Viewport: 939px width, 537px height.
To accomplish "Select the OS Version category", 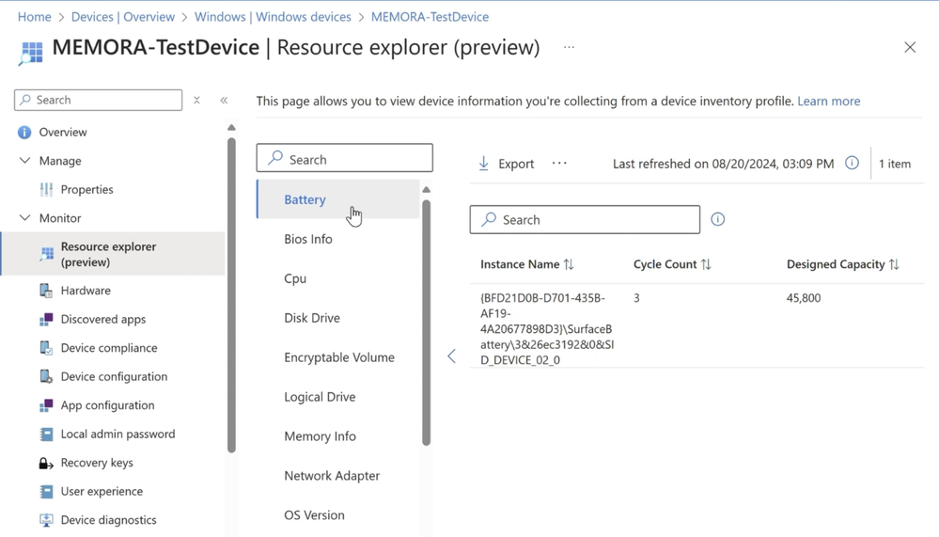I will click(338, 515).
